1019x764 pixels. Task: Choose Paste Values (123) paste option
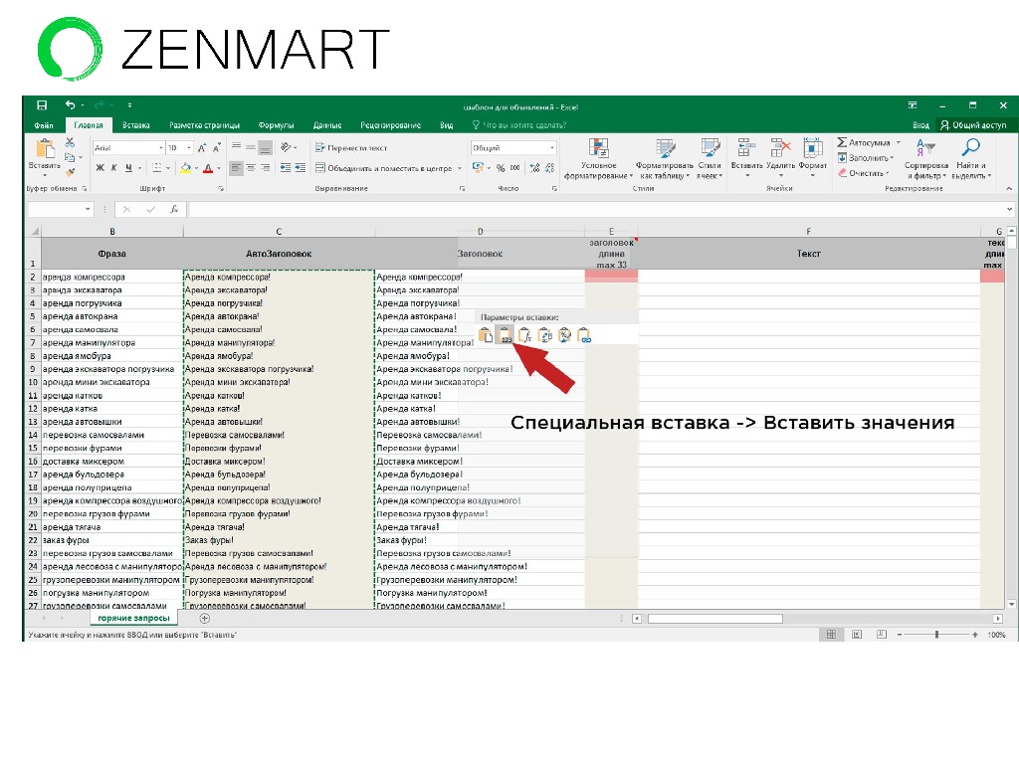pyautogui.click(x=505, y=335)
